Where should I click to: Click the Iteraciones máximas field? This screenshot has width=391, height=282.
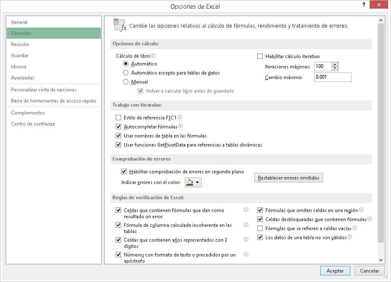(x=323, y=66)
